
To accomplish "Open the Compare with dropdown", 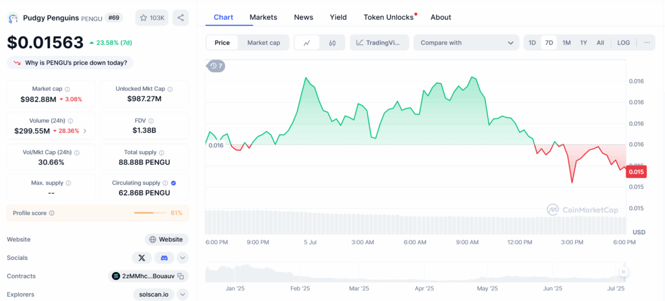I will click(x=466, y=43).
